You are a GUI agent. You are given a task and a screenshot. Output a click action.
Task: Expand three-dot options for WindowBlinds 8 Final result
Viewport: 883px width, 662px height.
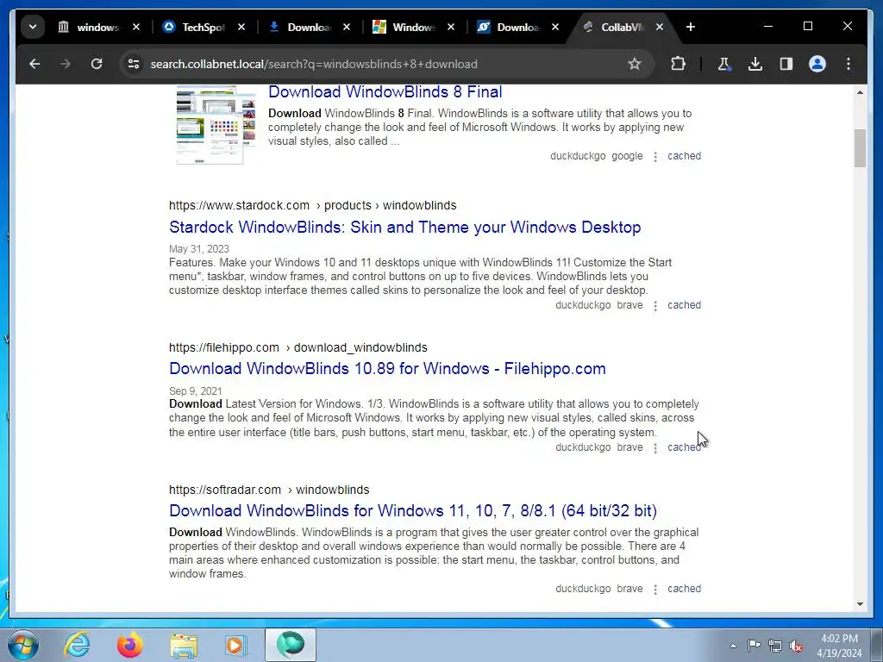(x=655, y=157)
